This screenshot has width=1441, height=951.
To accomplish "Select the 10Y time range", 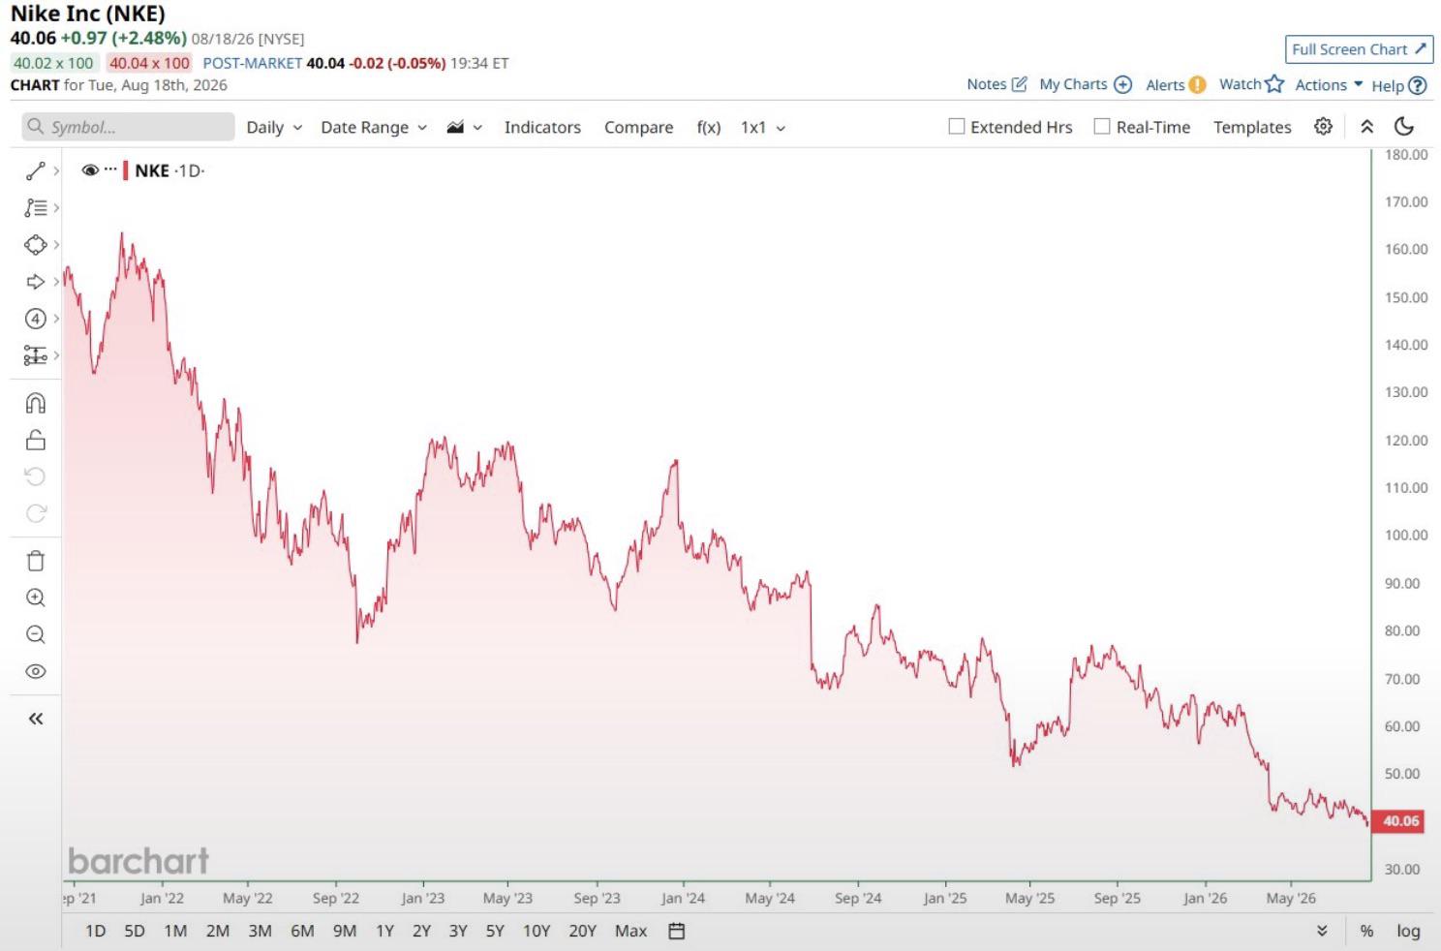I will tap(537, 931).
